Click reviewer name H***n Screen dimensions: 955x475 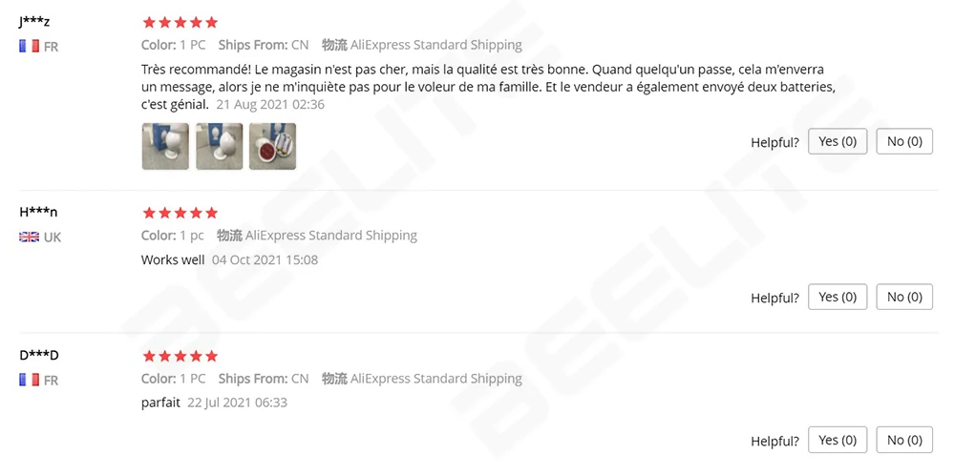[38, 212]
